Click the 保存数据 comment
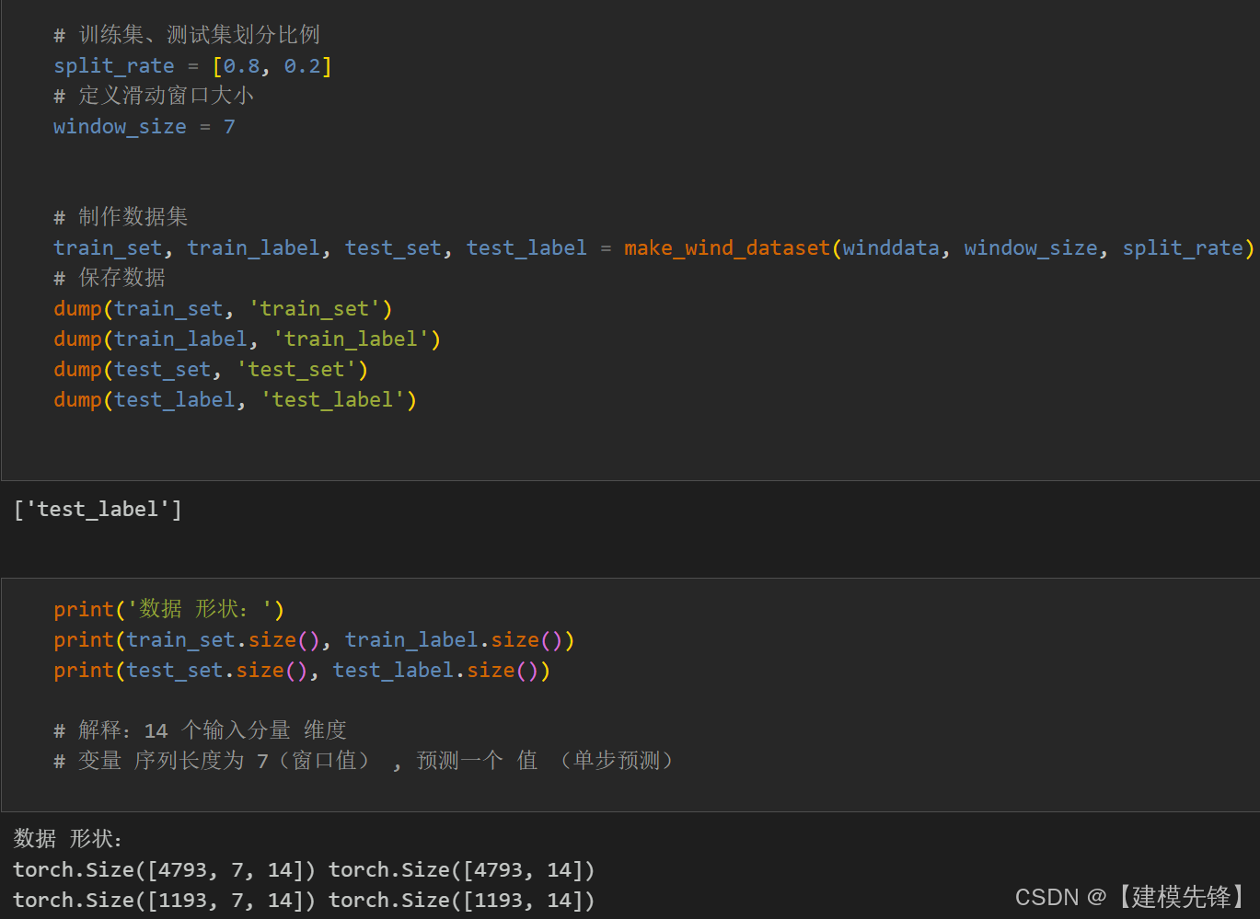Viewport: 1260px width, 919px height. click(x=110, y=277)
